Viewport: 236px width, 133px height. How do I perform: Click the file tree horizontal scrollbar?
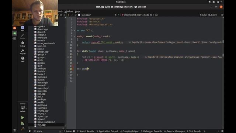tap(46, 128)
